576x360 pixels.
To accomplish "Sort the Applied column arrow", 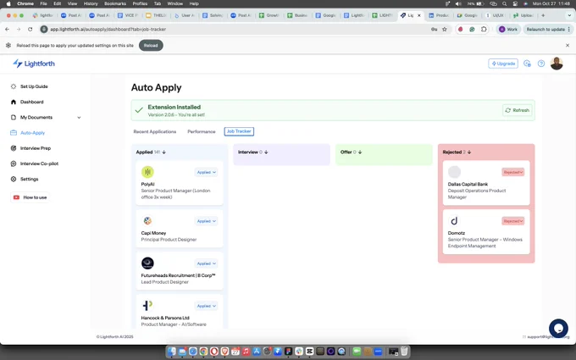I will [163, 152].
